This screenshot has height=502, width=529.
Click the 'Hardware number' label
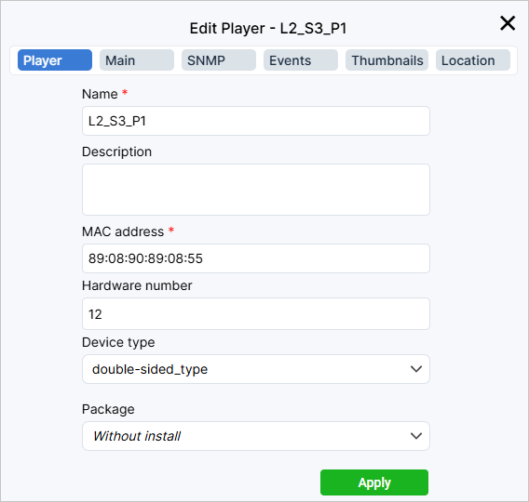(137, 285)
